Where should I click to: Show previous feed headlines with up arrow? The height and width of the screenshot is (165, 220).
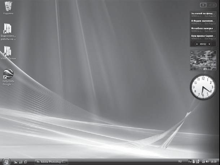pyautogui.click(x=197, y=44)
